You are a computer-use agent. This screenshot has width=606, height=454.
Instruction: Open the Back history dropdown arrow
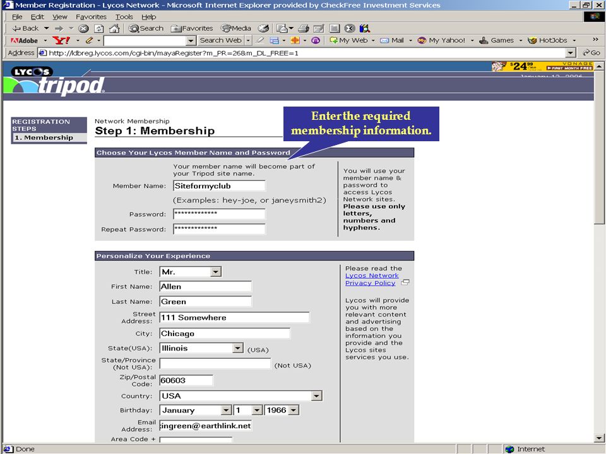click(x=46, y=28)
